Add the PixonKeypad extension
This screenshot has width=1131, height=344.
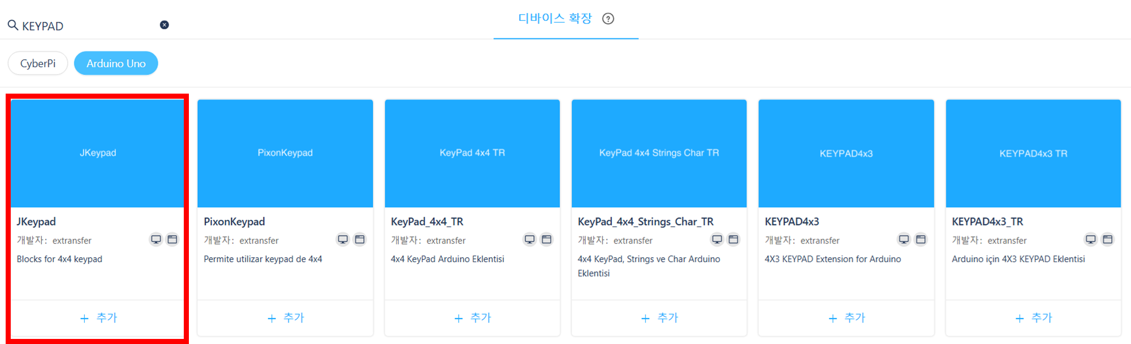click(286, 318)
